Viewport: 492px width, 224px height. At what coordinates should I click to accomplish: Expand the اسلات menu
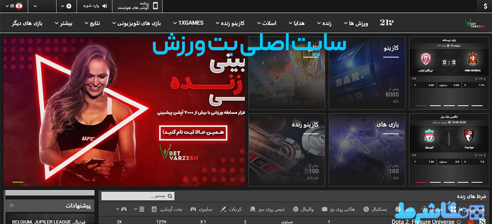(267, 23)
